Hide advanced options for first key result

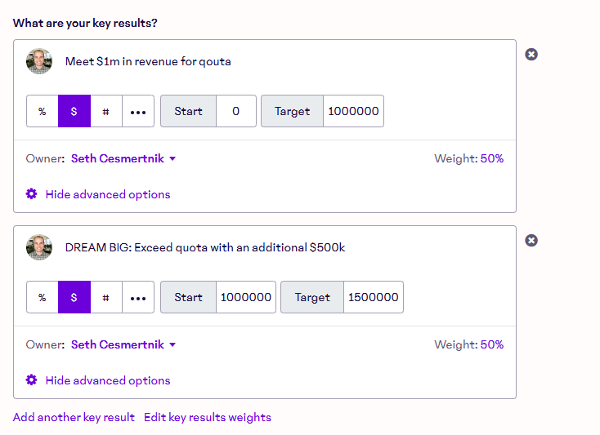(108, 194)
